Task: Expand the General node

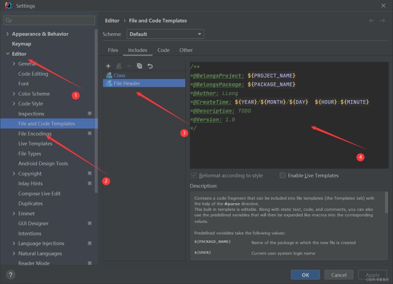Action: [14, 64]
